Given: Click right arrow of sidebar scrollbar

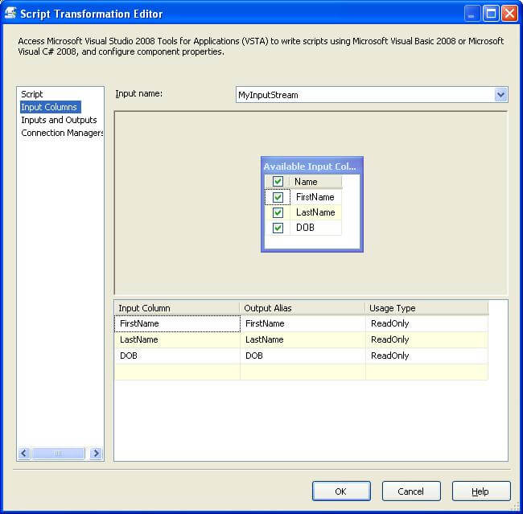Looking at the screenshot, I should 96,453.
